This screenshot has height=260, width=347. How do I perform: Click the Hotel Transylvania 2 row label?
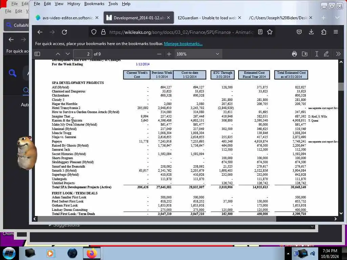point(66,108)
